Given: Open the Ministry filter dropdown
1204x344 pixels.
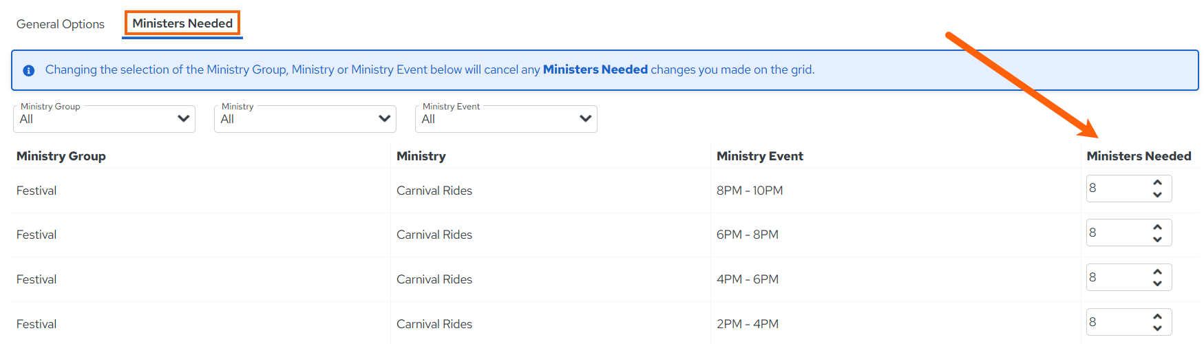Looking at the screenshot, I should [x=305, y=118].
